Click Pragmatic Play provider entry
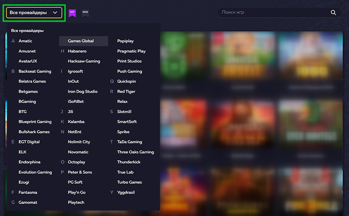Image resolution: width=349 pixels, height=216 pixels. pos(131,51)
